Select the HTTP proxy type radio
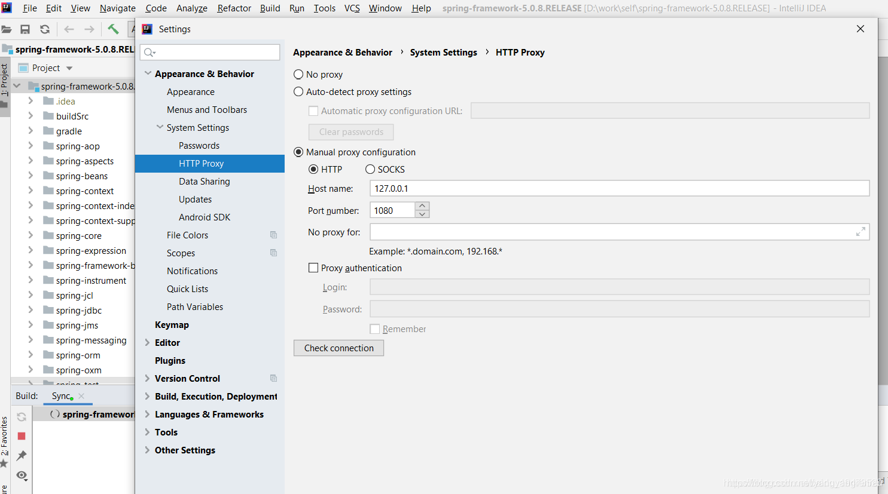This screenshot has width=888, height=494. pos(313,170)
